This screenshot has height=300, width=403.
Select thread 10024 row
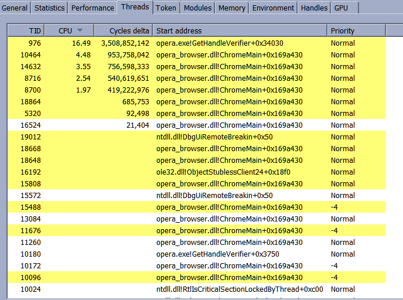tap(197, 289)
